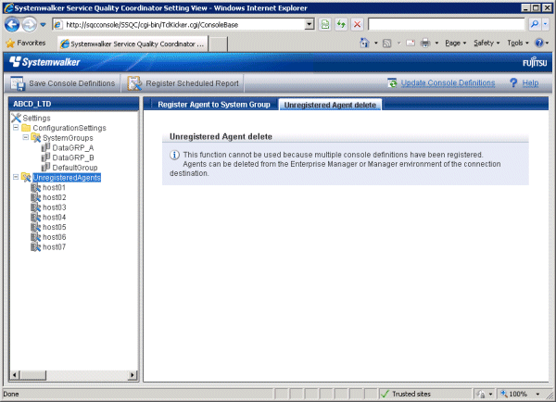Click the red Stop loading icon
Screen dimensions: 556x402
coord(357,24)
